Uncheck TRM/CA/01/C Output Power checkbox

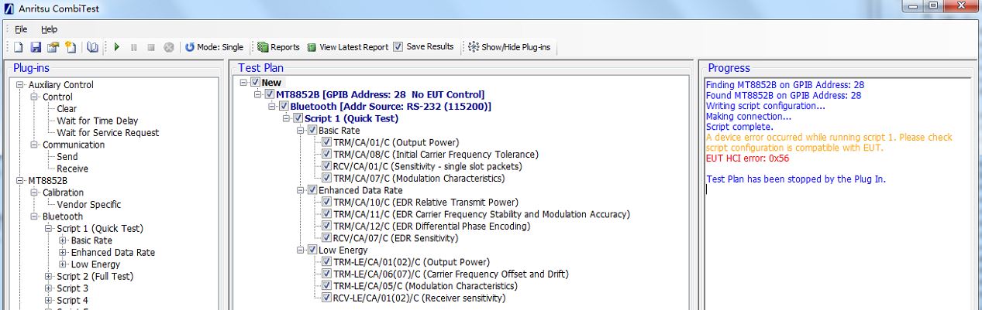pos(326,142)
